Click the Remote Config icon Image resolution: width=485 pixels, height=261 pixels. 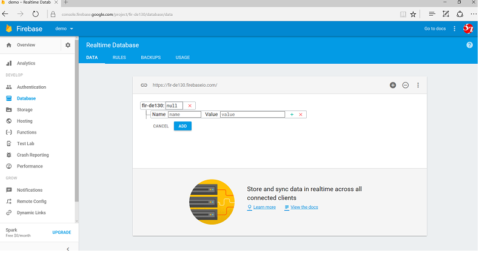(x=9, y=202)
